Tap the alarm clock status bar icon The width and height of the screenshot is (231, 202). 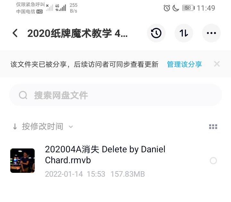coord(167,8)
